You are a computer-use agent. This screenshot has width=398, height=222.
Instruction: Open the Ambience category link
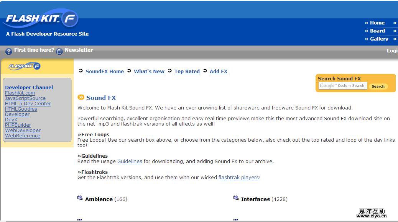(99, 199)
